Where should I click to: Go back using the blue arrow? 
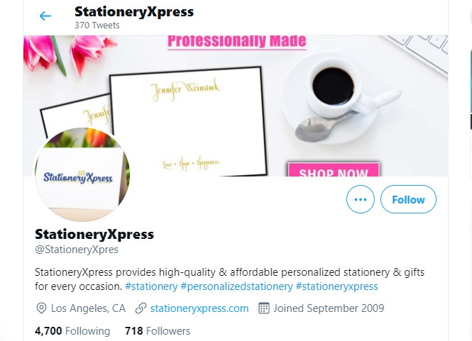[x=45, y=16]
